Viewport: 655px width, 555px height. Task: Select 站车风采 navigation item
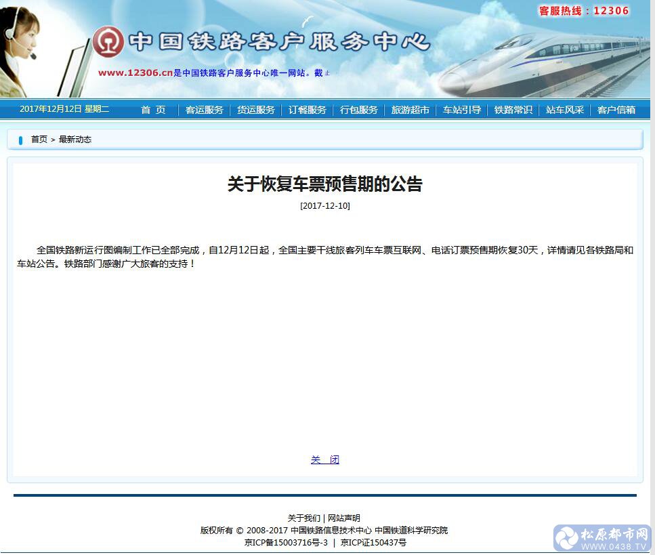pos(564,110)
